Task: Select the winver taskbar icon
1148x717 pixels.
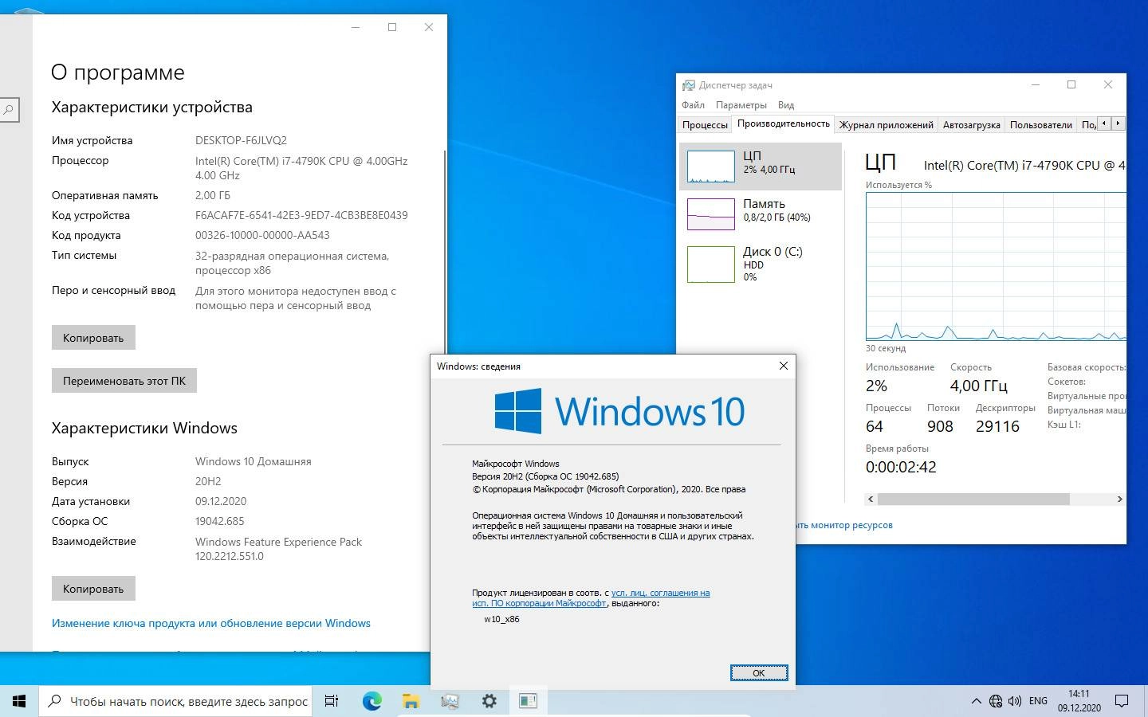Action: 528,701
